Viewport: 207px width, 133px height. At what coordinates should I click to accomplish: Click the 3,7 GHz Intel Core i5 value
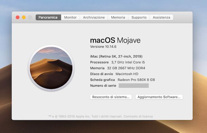tap(128, 62)
